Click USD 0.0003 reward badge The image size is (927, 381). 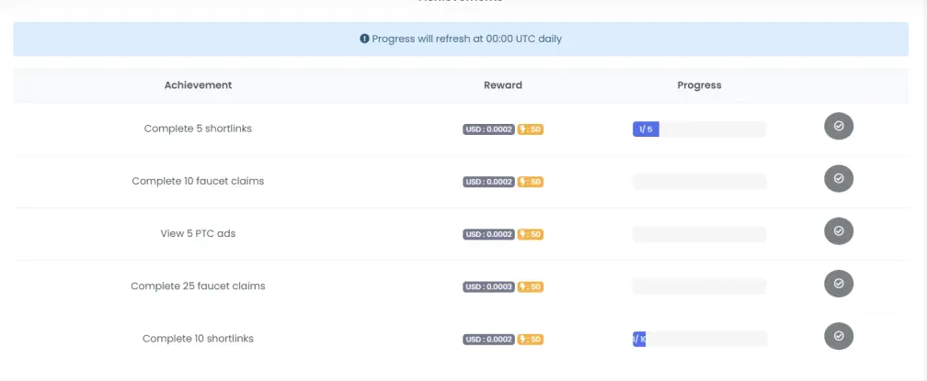(489, 286)
